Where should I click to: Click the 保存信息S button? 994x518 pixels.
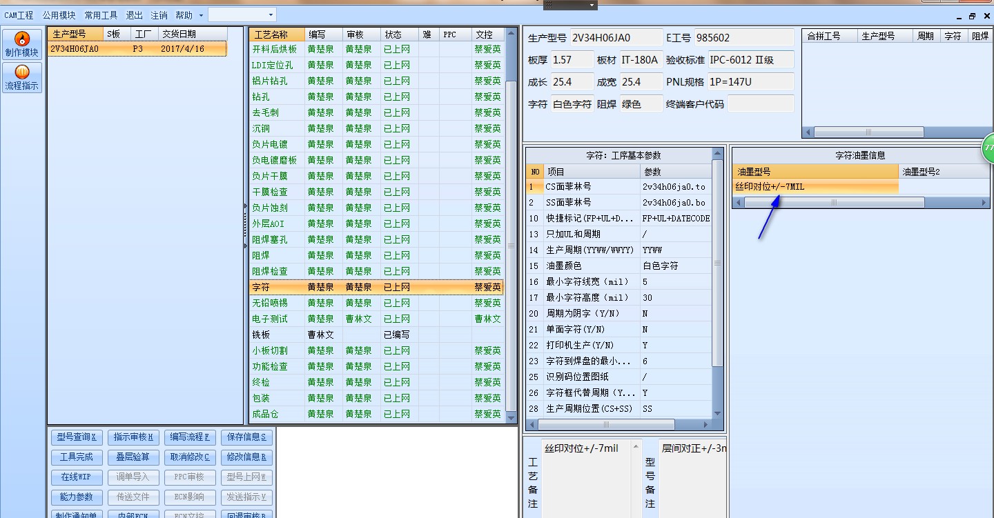[246, 437]
